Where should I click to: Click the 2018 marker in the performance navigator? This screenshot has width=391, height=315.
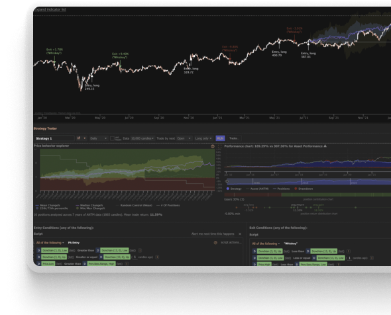(306, 183)
